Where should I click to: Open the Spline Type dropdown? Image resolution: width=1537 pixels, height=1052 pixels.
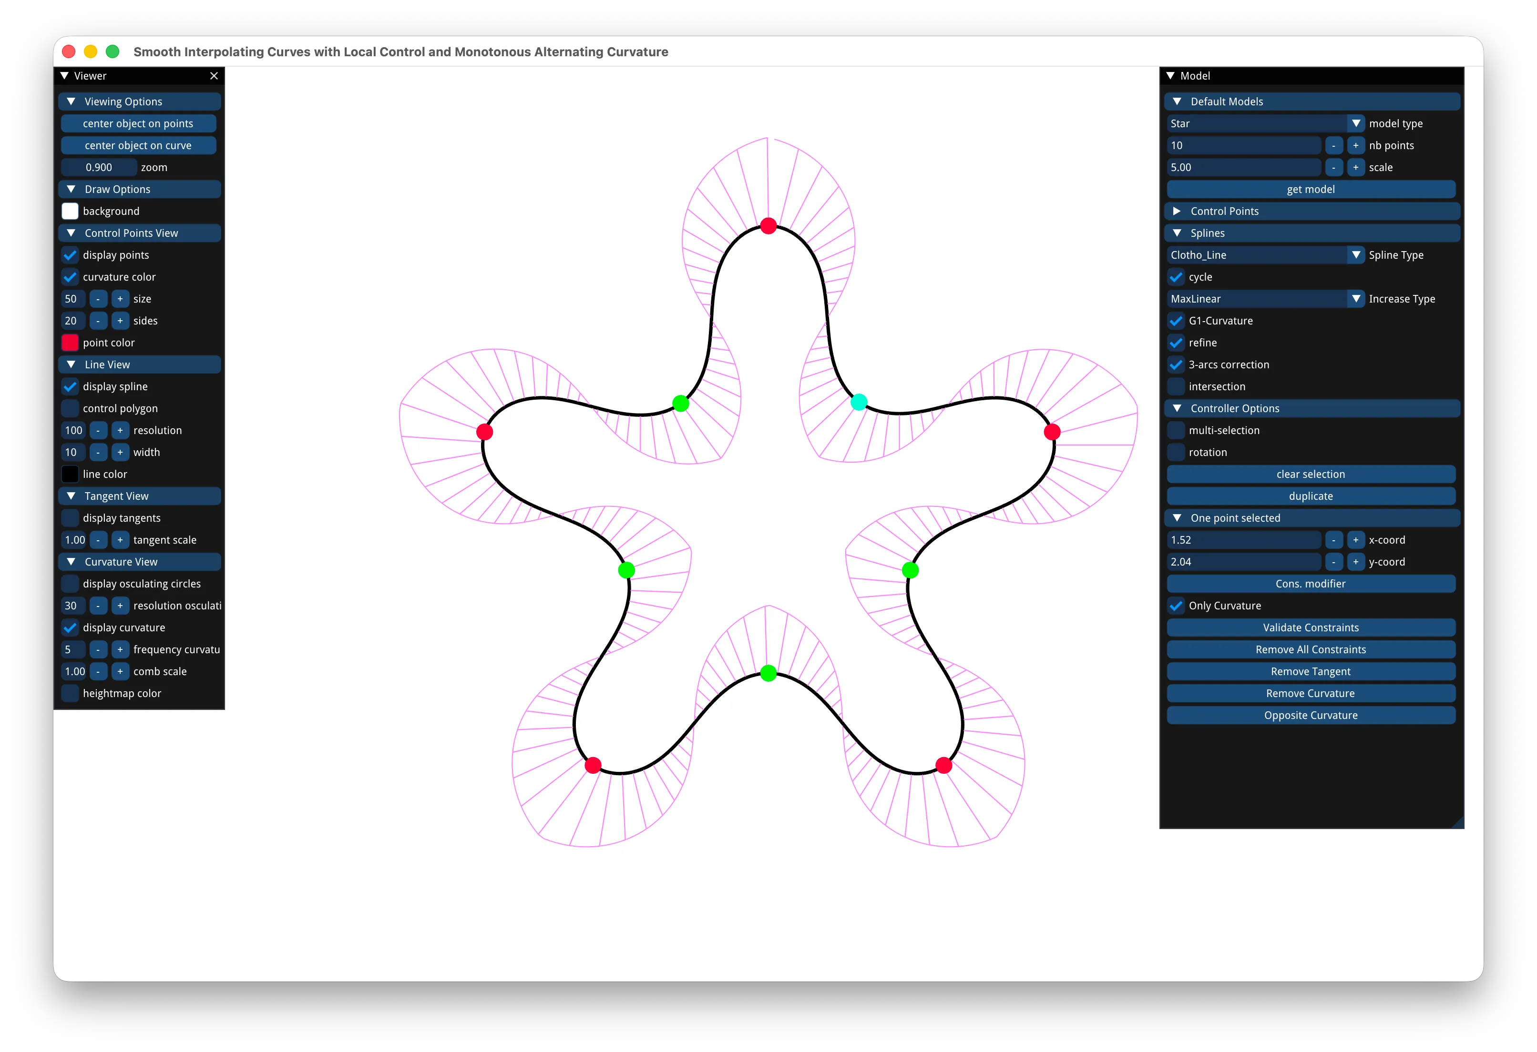pos(1265,255)
